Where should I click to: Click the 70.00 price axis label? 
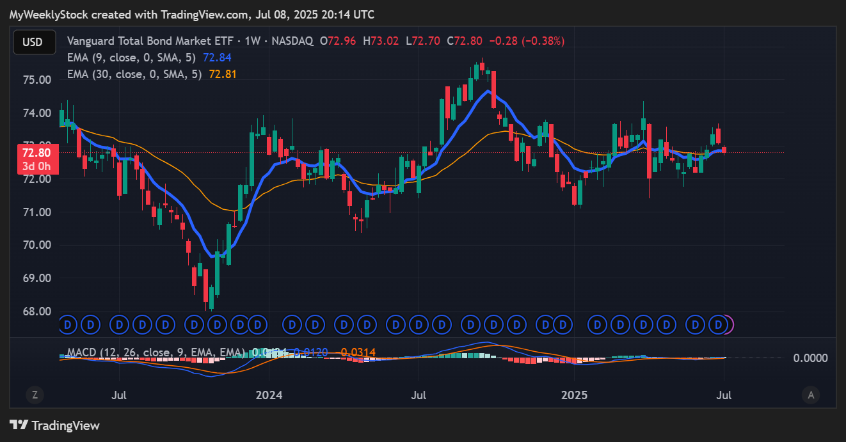click(36, 245)
